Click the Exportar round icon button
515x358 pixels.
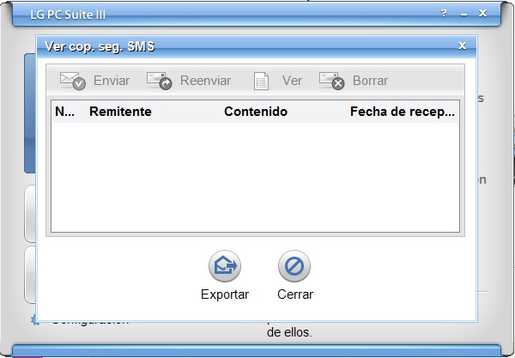pos(225,266)
